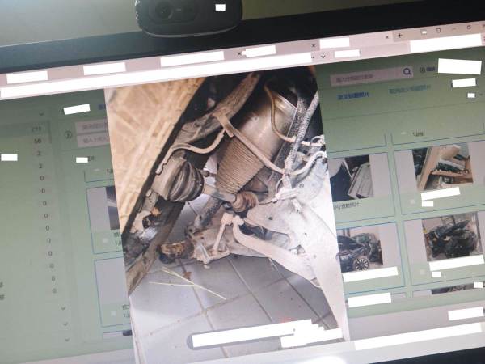Collapse the chevron at top of left count list
485x364 pixels.
tap(41, 114)
